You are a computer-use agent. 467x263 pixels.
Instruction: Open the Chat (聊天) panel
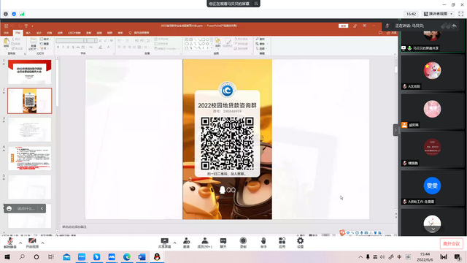[223, 243]
